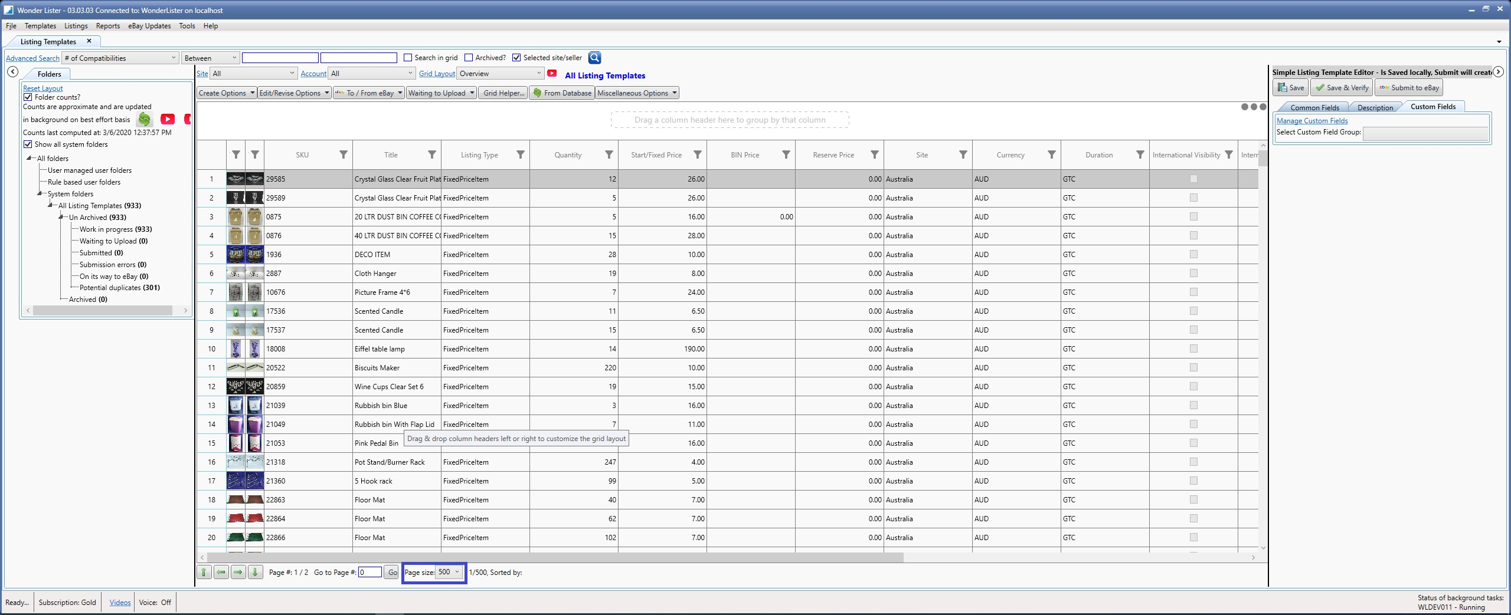This screenshot has width=1511, height=615.
Task: Collapse the editor panel with right arrow circle
Action: point(1498,71)
